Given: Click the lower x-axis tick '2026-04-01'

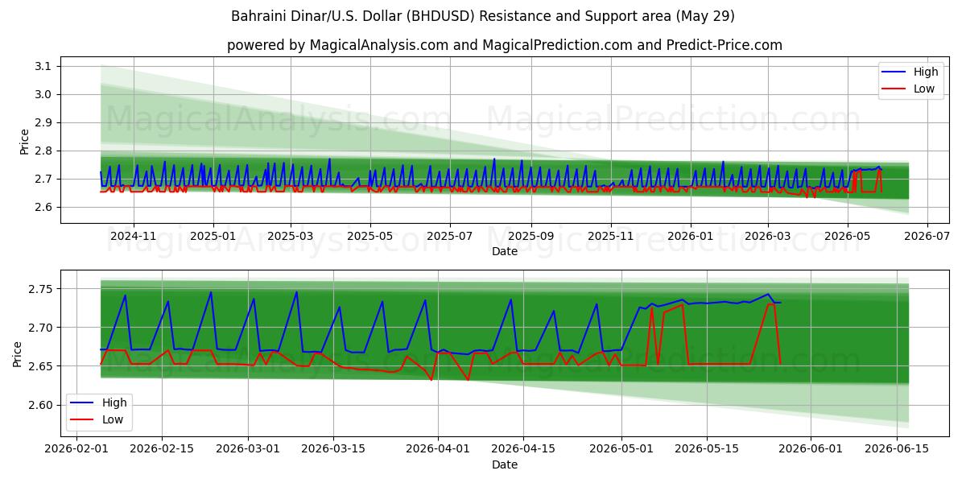Looking at the screenshot, I should point(438,449).
